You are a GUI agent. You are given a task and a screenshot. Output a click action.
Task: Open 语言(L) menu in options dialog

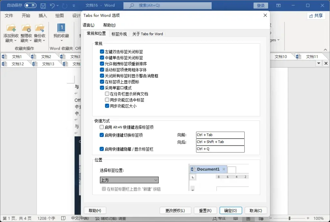coord(88,25)
